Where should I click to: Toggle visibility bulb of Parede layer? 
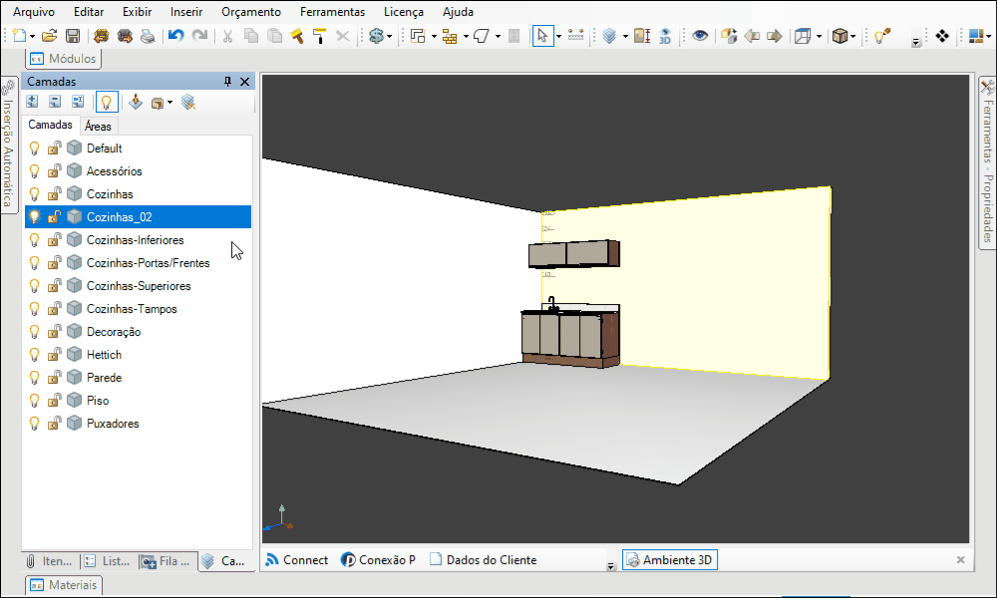click(34, 378)
